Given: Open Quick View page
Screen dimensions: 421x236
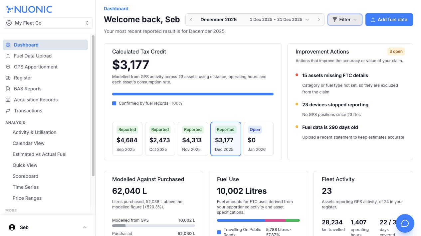Looking at the screenshot, I should 25,165.
